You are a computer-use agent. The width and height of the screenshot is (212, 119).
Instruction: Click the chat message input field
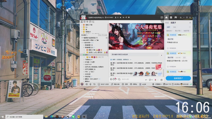[133, 79]
